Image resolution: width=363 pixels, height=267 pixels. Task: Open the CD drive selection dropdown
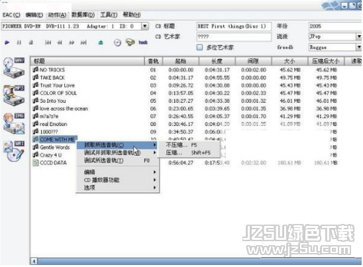(145, 26)
